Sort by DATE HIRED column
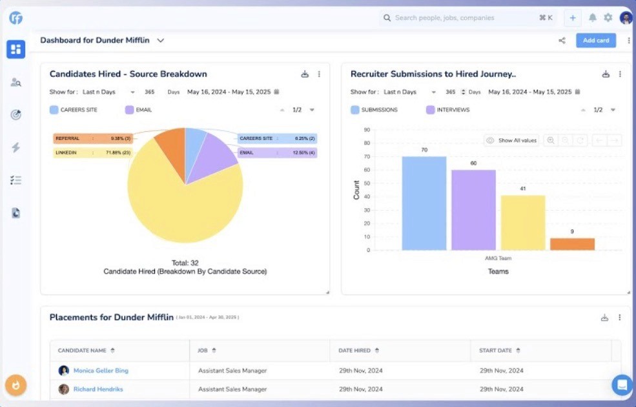This screenshot has height=407, width=636. pos(377,351)
